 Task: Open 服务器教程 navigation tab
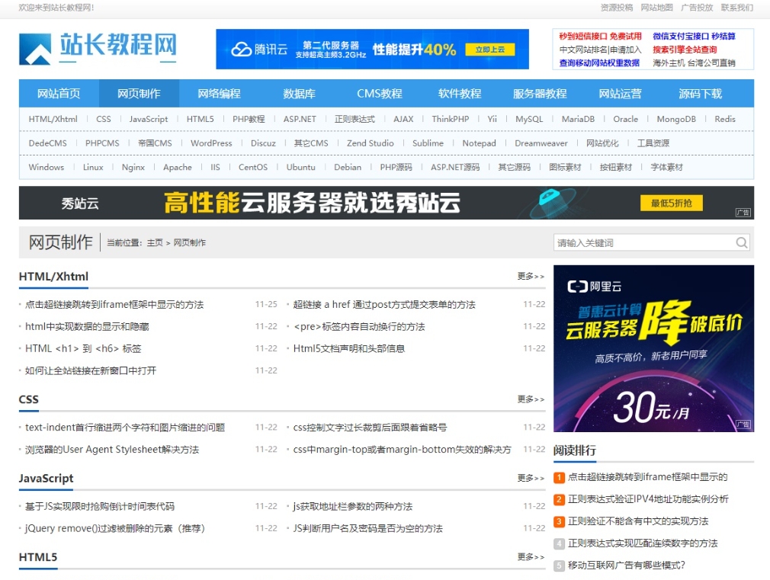(540, 93)
